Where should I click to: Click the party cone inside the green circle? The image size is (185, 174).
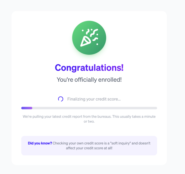point(86,41)
